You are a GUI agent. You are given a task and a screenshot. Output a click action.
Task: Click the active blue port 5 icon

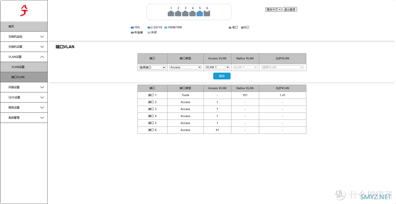(x=200, y=14)
